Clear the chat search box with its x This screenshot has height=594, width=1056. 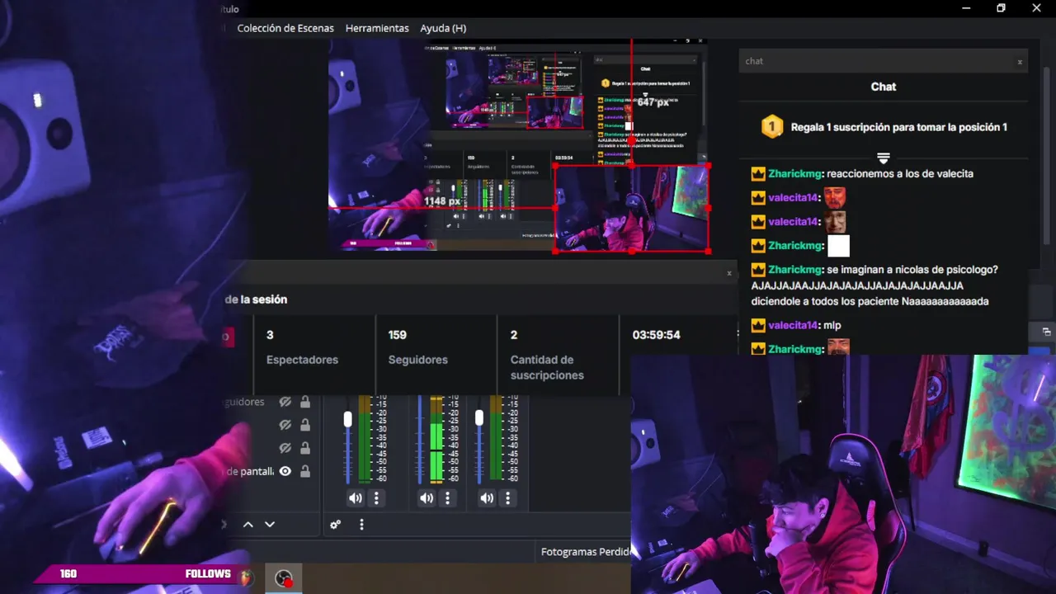[x=1020, y=62]
